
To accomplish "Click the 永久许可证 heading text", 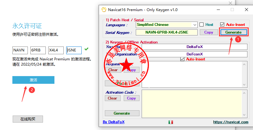I will coord(27,26).
